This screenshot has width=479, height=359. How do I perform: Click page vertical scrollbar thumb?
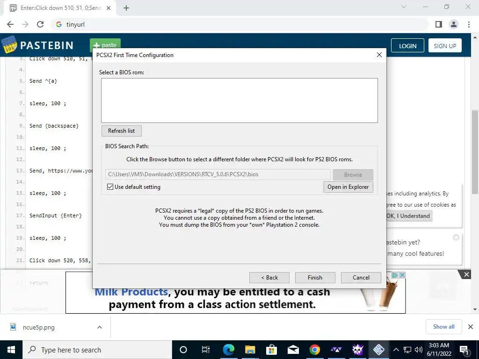click(x=475, y=152)
